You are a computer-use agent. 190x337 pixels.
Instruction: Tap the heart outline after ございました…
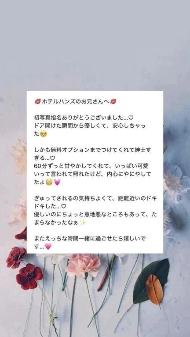point(131,118)
